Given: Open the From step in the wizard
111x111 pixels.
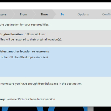Looking at the screenshot, I should 24,14.
